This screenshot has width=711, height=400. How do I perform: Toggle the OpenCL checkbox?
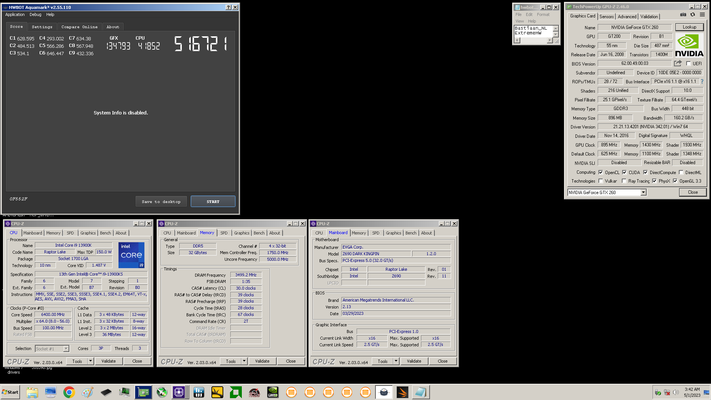[x=601, y=172]
